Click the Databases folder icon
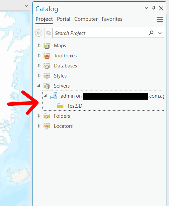Viewport: 169px width, 206px height. click(x=47, y=66)
